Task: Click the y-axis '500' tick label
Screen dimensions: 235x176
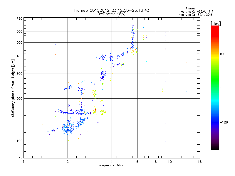Action: coord(19,43)
